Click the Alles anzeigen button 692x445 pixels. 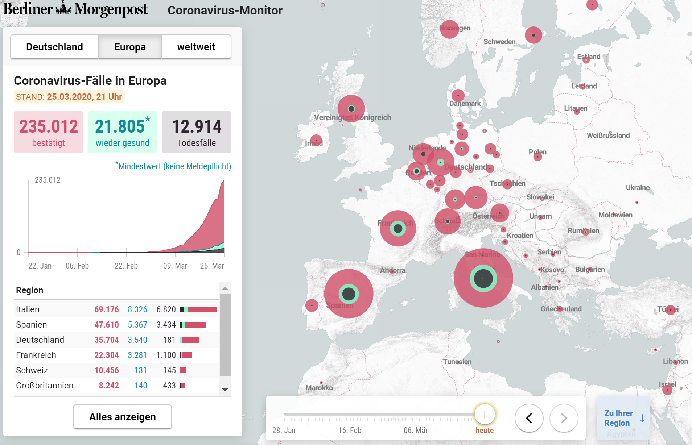pos(123,417)
